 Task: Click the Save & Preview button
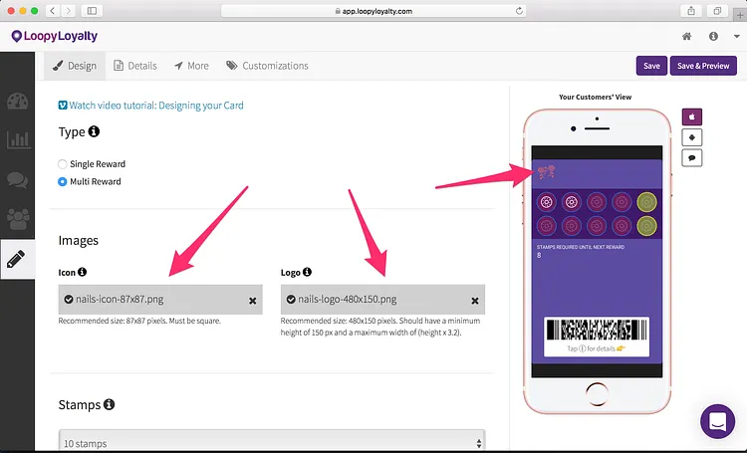[x=703, y=66]
